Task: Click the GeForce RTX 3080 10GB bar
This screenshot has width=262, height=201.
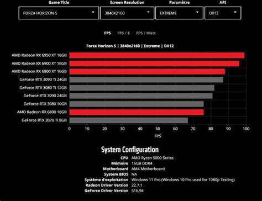Action: [x=137, y=104]
